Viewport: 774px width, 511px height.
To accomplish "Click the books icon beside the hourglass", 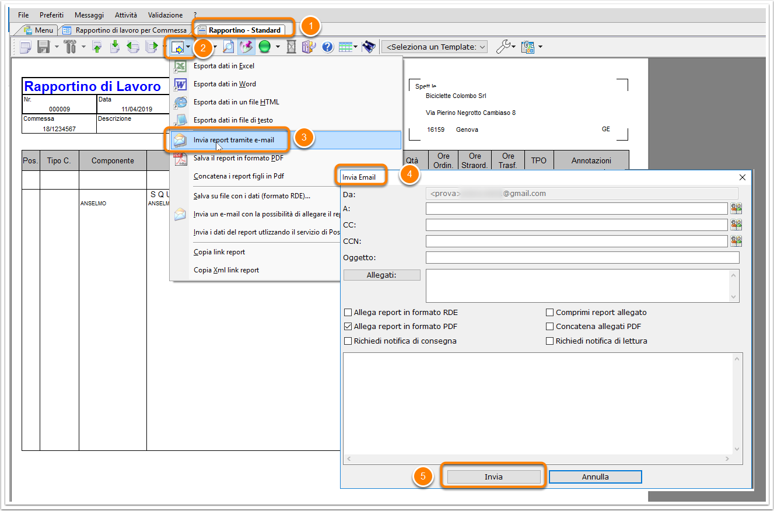I will [x=309, y=47].
